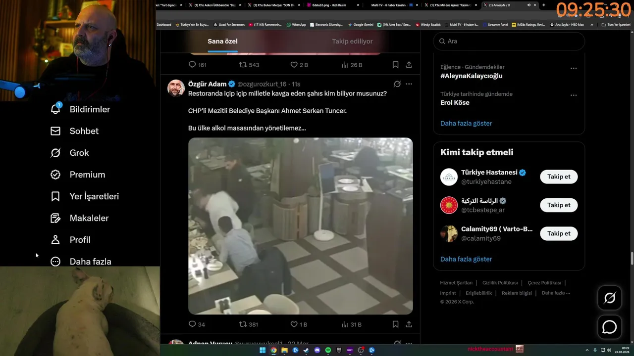Grok explain icon on Özgür Adam's post
634x356 pixels.
397,84
